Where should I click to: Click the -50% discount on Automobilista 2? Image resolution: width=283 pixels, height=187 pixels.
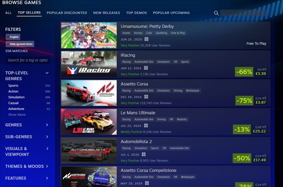(x=242, y=158)
